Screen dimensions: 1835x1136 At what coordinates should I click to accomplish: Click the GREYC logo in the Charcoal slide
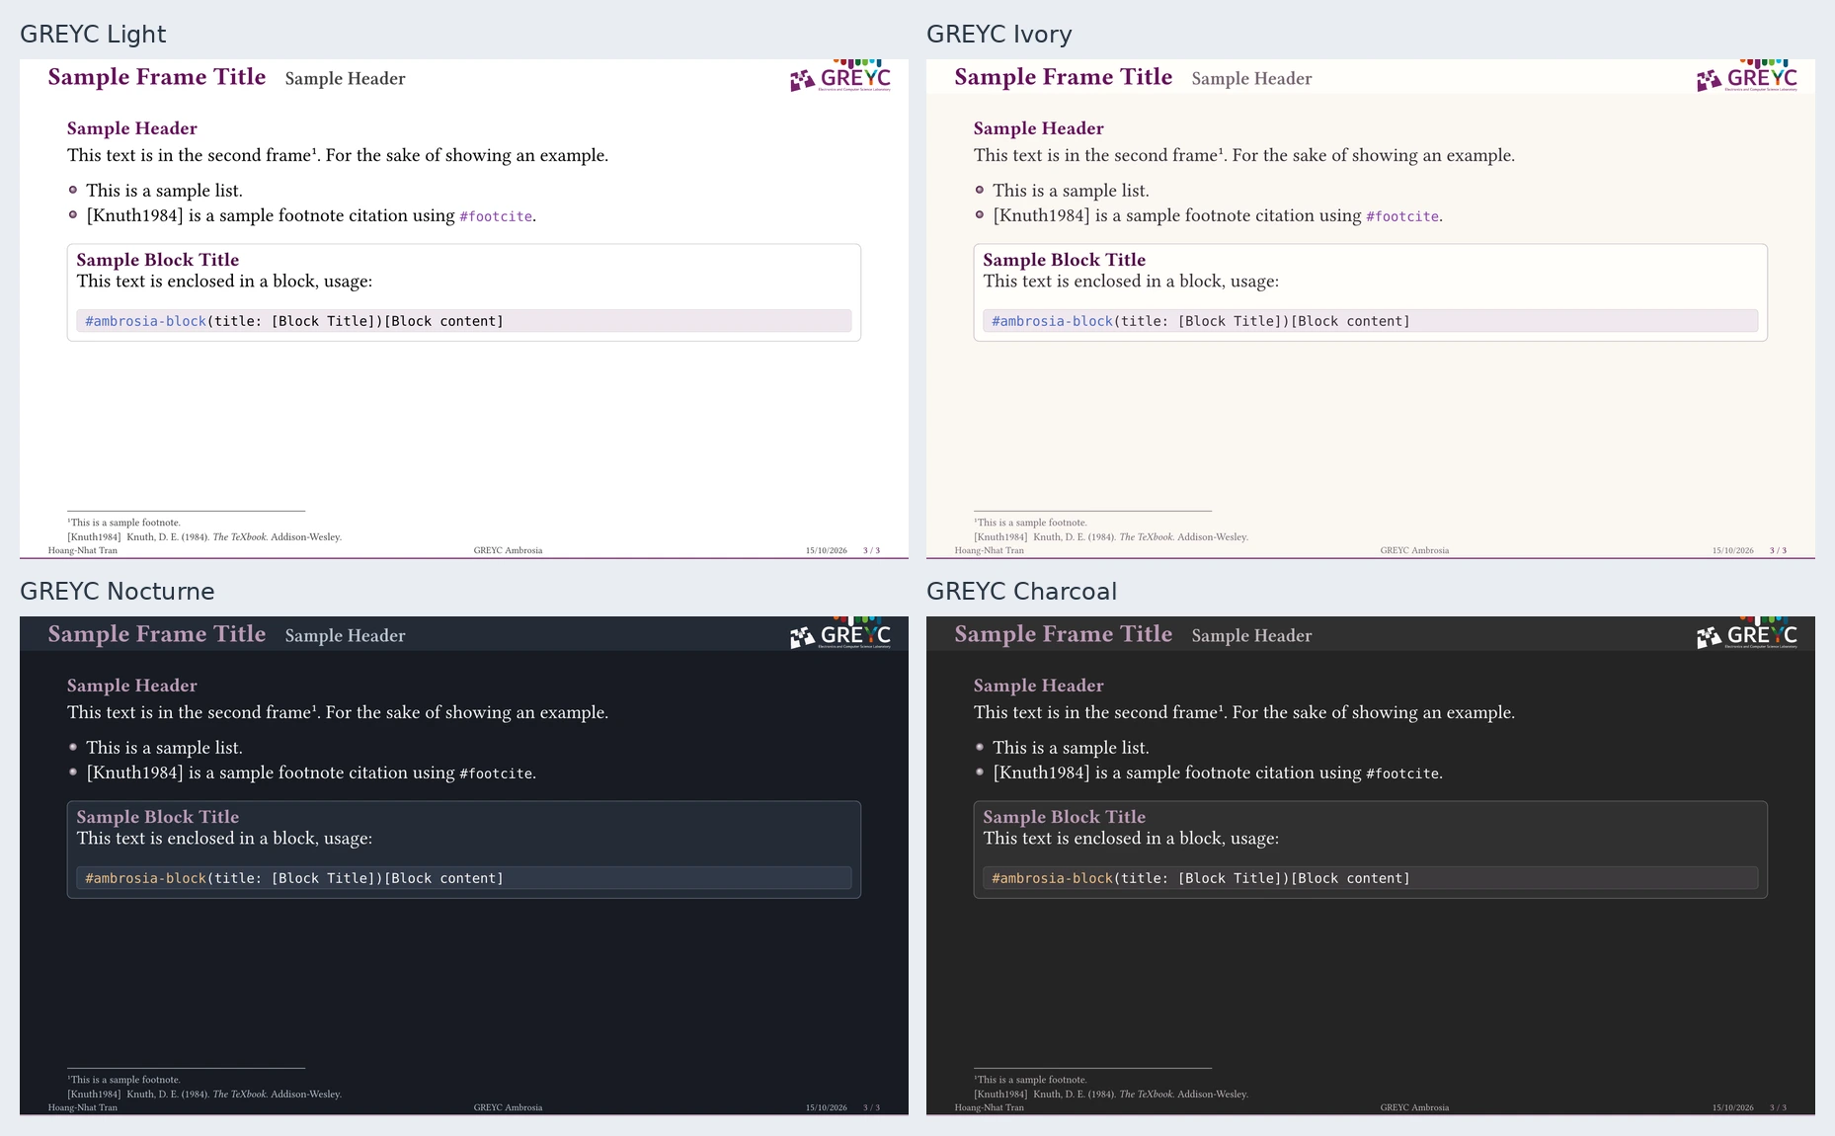coord(1747,633)
